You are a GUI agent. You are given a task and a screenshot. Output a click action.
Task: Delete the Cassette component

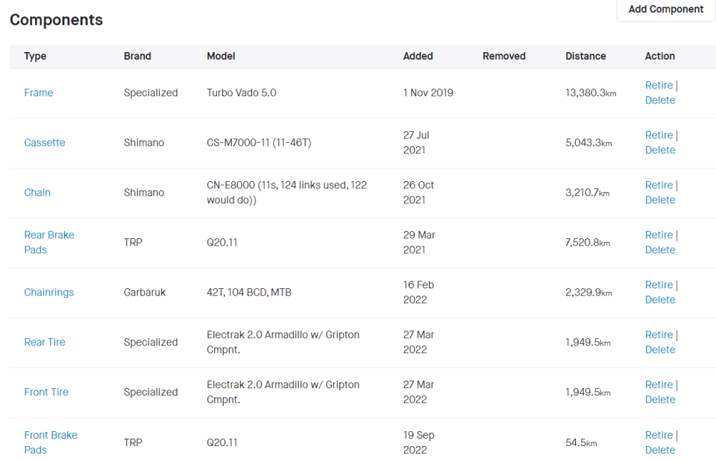(660, 150)
